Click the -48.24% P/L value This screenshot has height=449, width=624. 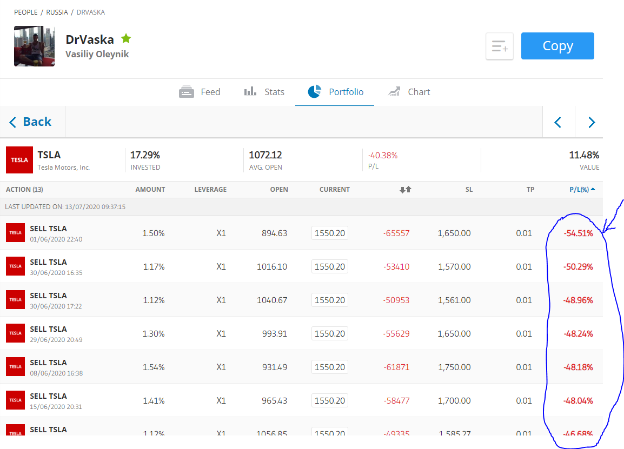pos(578,334)
